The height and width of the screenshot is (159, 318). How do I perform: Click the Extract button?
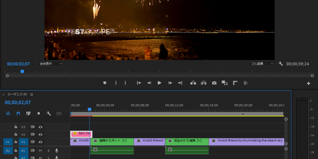click(x=204, y=83)
